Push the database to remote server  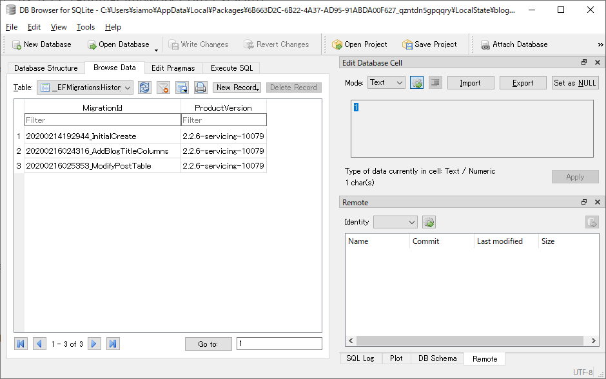(x=592, y=222)
